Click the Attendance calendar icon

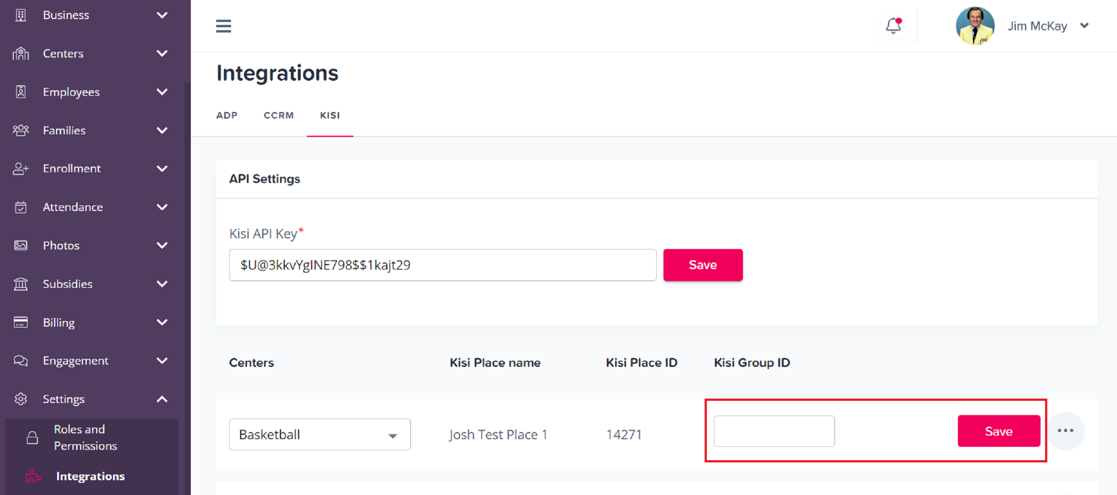[21, 207]
